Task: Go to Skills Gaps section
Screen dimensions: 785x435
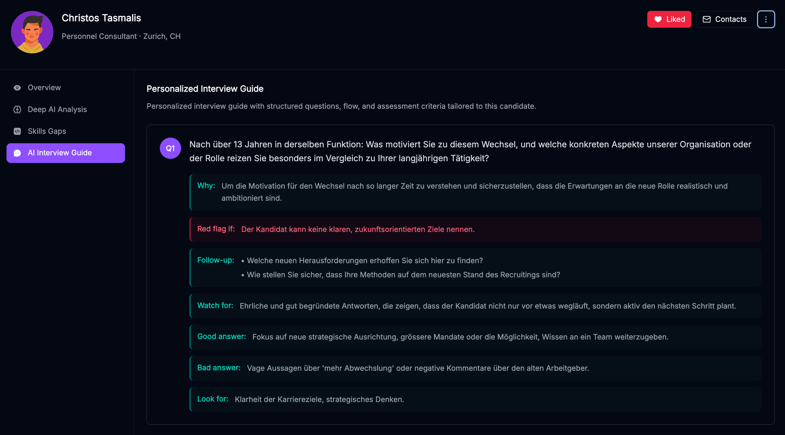Action: [65, 131]
